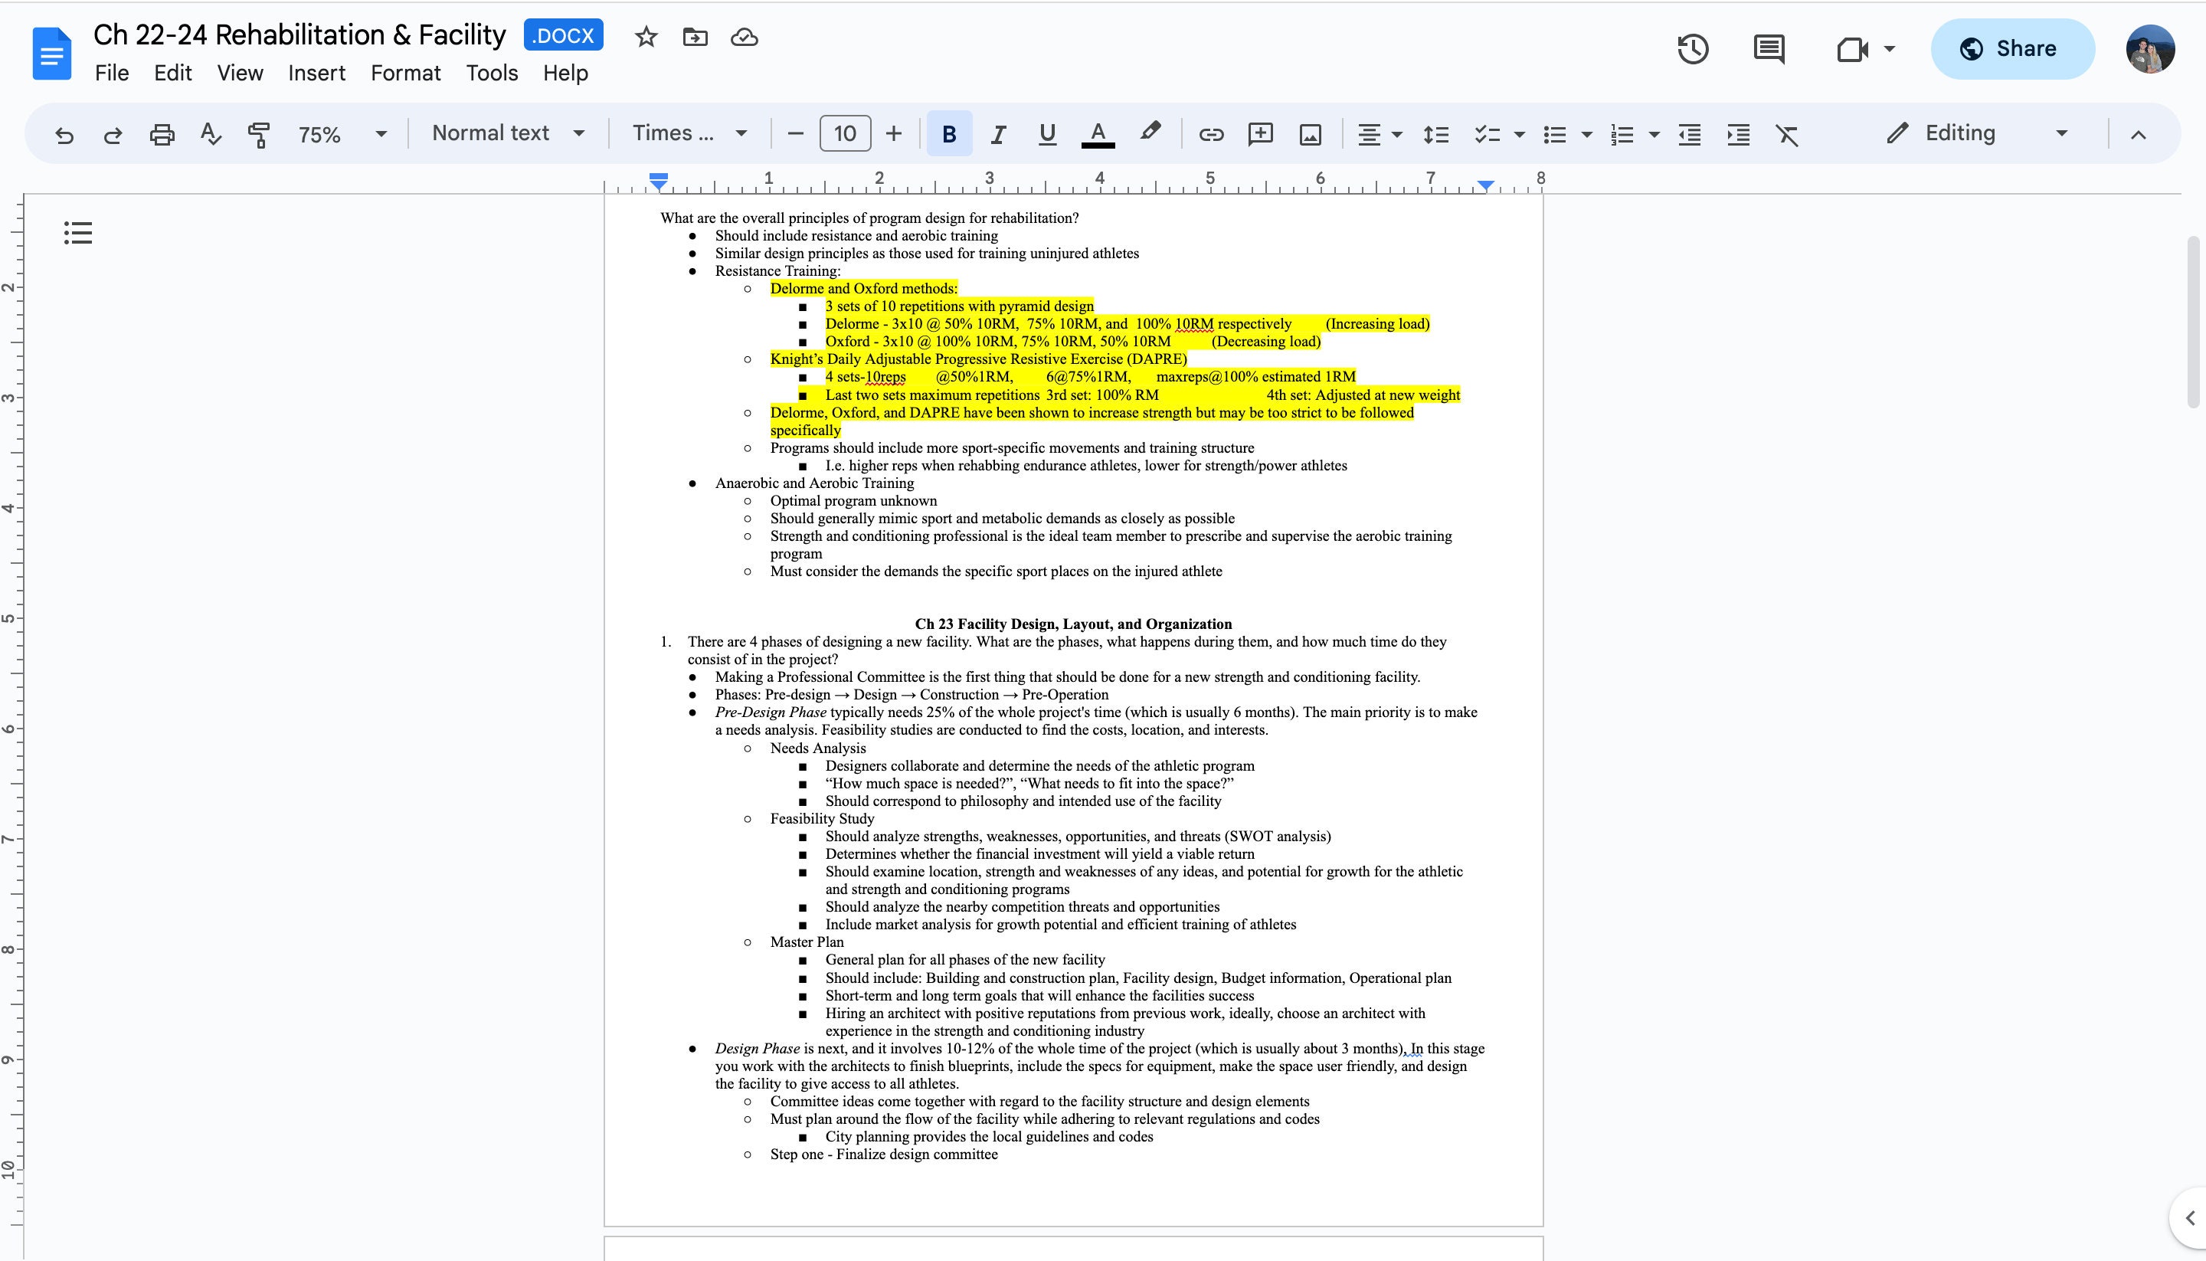The image size is (2206, 1261).
Task: Toggle bold formatting
Action: (949, 133)
